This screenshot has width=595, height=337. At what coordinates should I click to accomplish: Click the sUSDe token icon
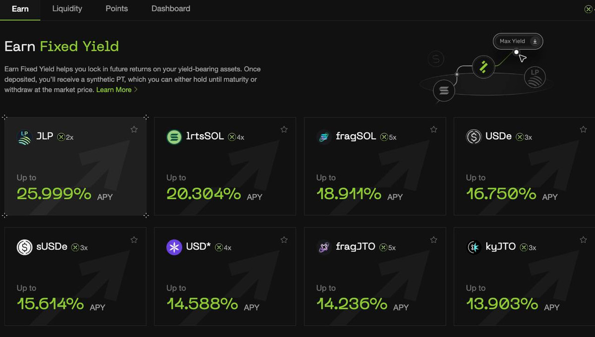24,247
